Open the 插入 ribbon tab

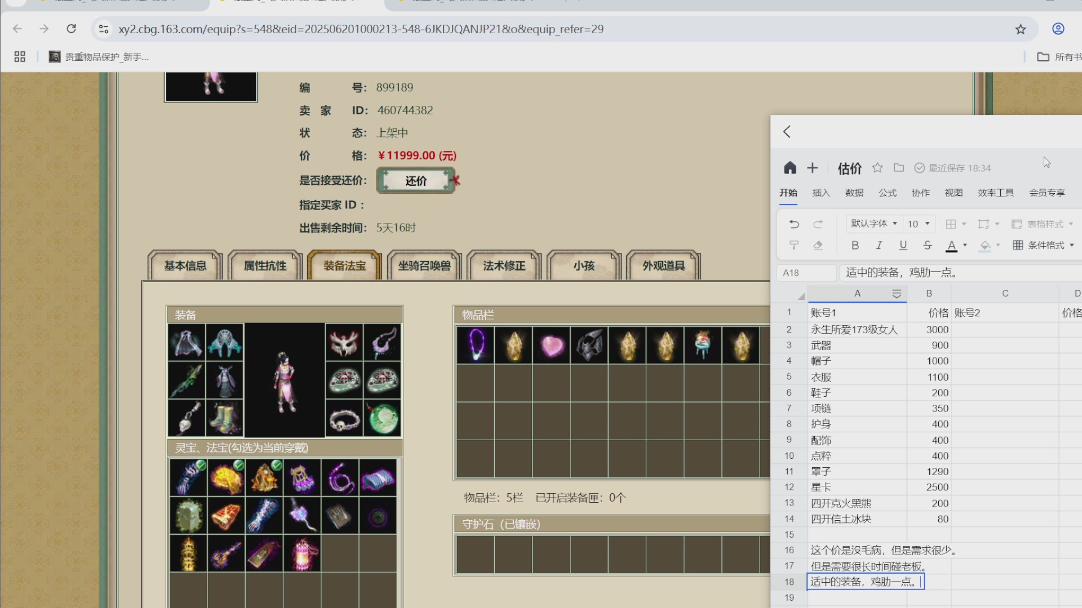[x=821, y=193]
